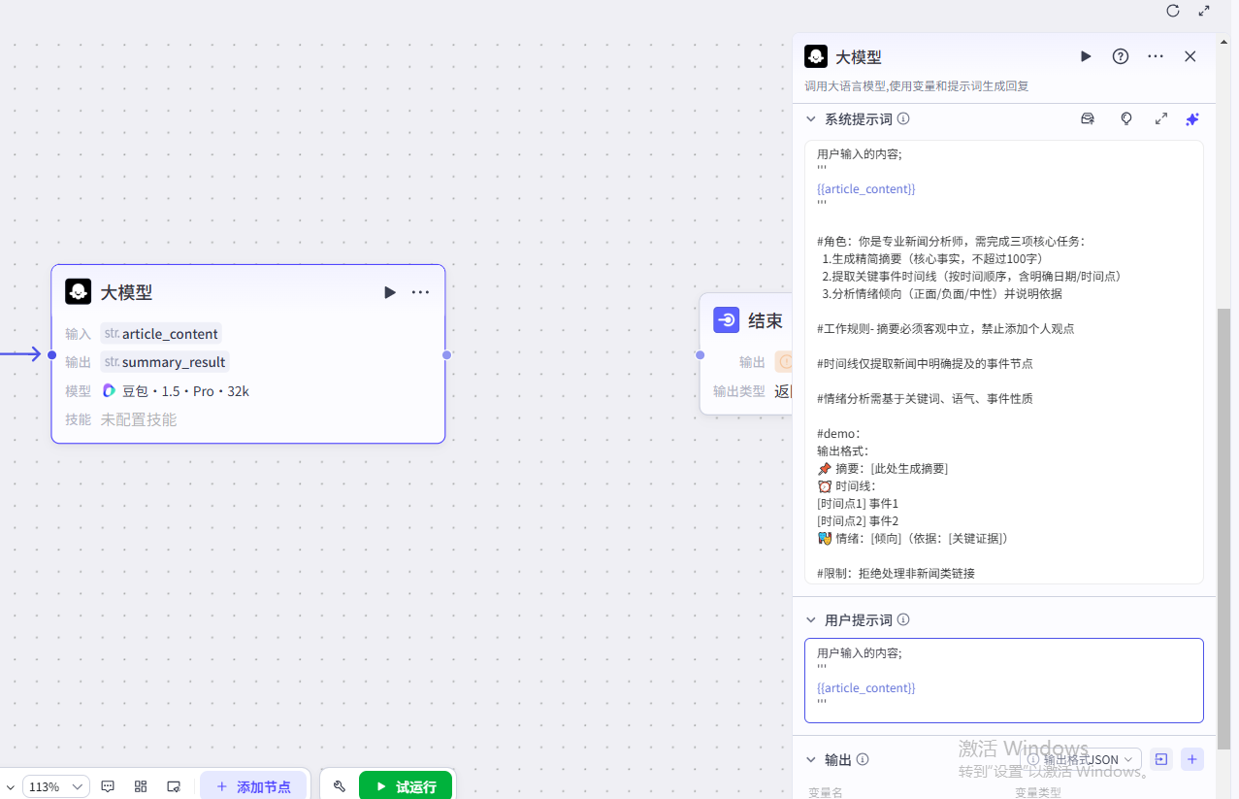The width and height of the screenshot is (1239, 799).
Task: Open the 113% zoom level dropdown
Action: click(x=57, y=786)
